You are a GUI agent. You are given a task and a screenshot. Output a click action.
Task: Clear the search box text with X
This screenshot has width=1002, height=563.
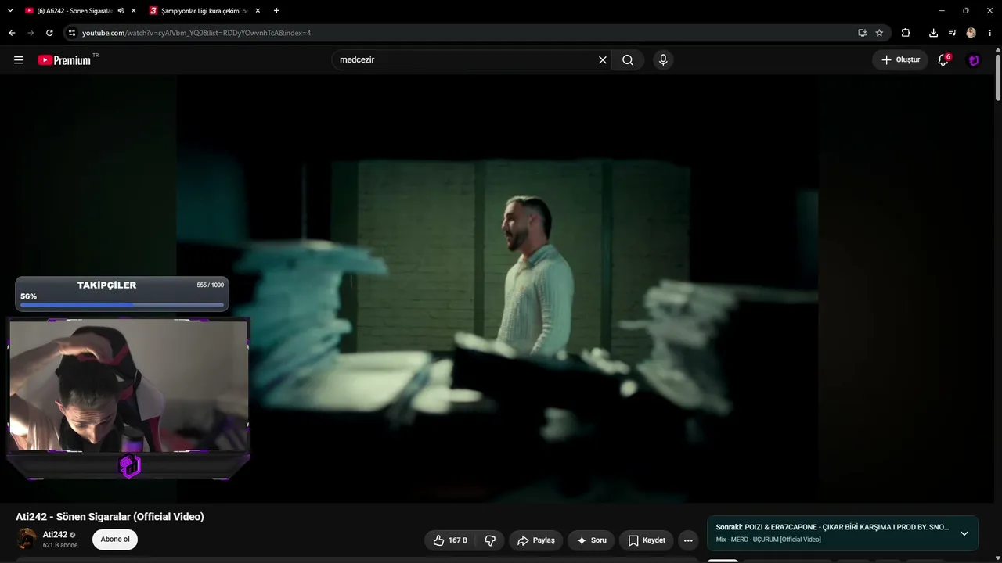(x=603, y=60)
